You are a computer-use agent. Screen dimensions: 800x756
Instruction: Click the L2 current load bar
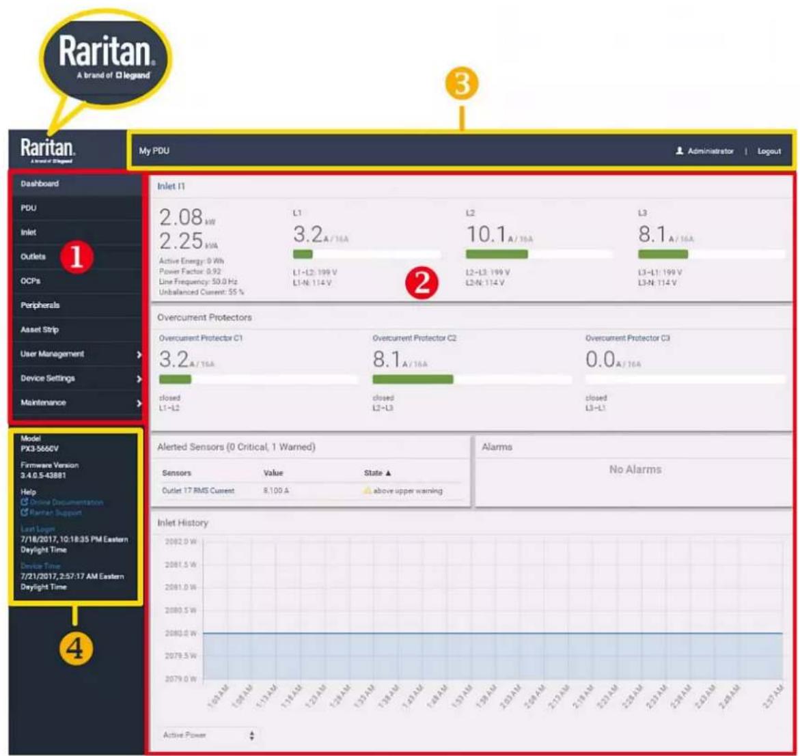[539, 254]
